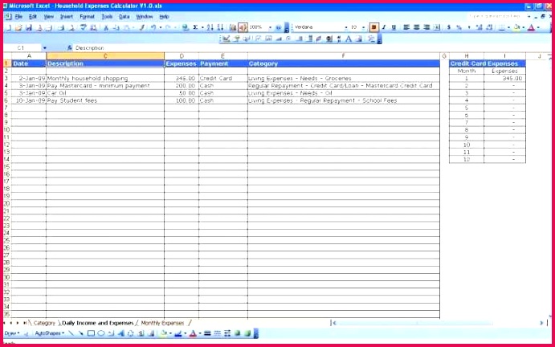
Task: Create a new blank workbook
Action: (9, 27)
